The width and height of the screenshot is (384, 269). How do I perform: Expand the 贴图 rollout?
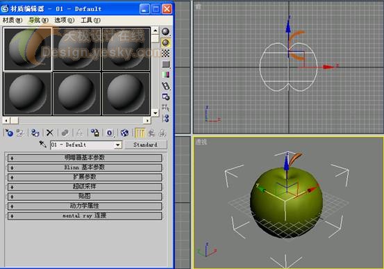point(85,196)
